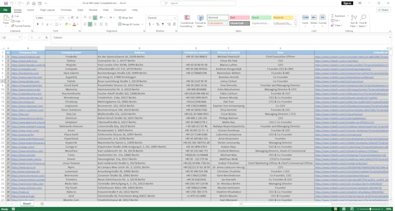
Task: Toggle Wrap Text for selected cells
Action: (125, 17)
